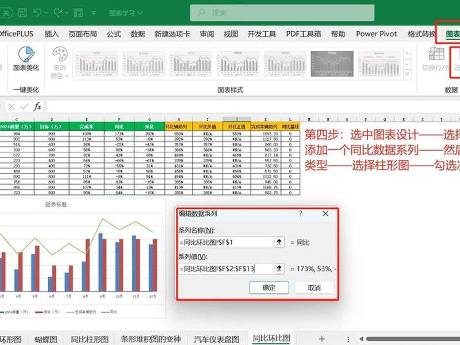Screen dimensions: 460x345
Task: Open the 插入 ribbon tab
Action: tap(52, 34)
